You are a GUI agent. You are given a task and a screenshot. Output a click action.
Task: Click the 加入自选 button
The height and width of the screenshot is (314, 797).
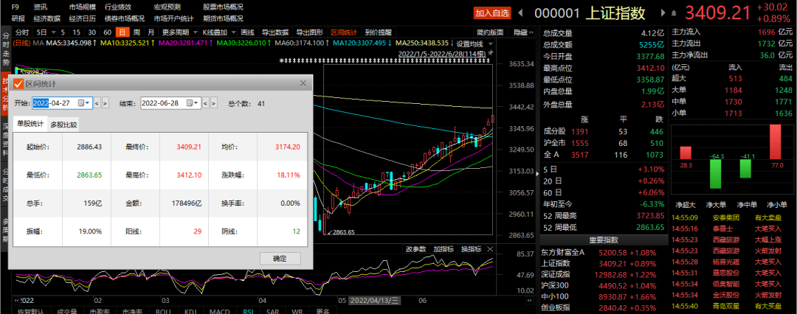492,13
